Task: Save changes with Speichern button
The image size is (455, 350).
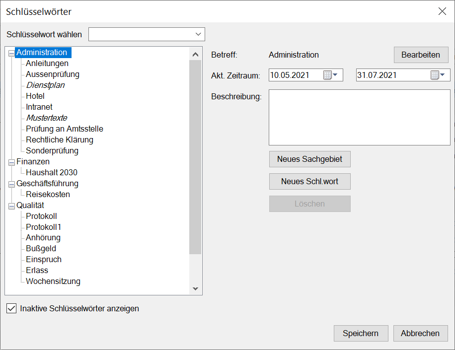Action: coord(360,334)
